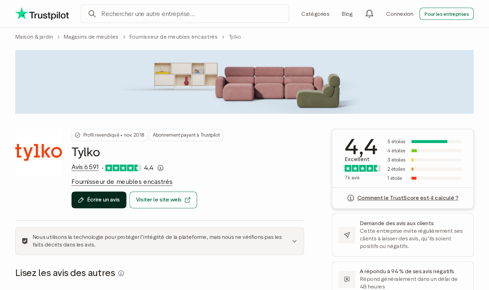Focus the Rechercher une autre entreprise search field
Screen dimensions: 489x290
click(185, 14)
